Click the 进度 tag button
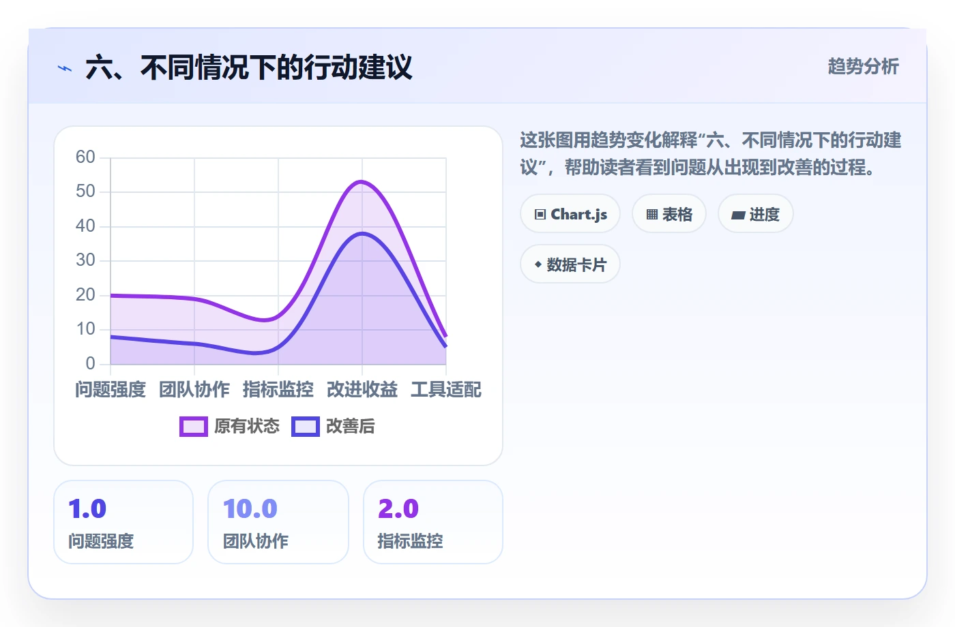Viewport: 955px width, 627px height. (x=756, y=214)
